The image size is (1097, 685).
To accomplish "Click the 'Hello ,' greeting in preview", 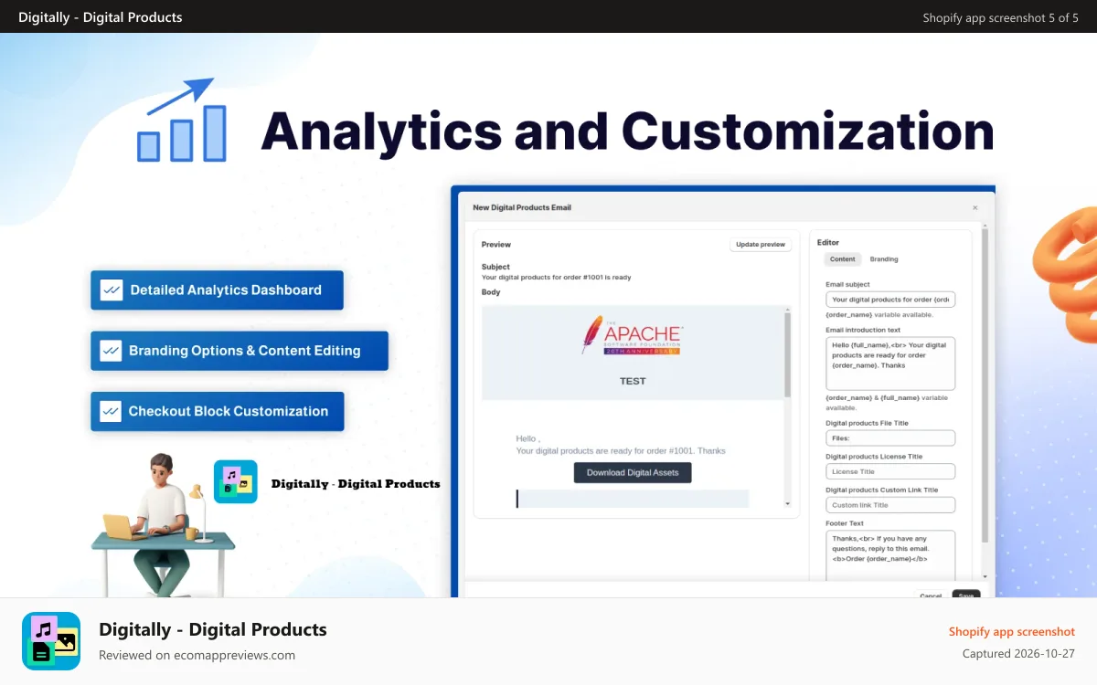I will (x=527, y=439).
